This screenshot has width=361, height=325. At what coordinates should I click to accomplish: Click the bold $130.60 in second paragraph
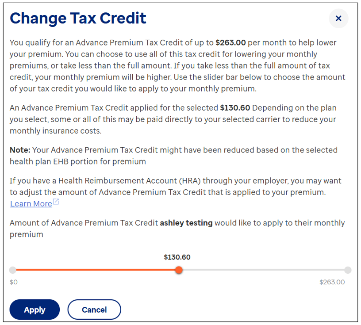pyautogui.click(x=235, y=108)
